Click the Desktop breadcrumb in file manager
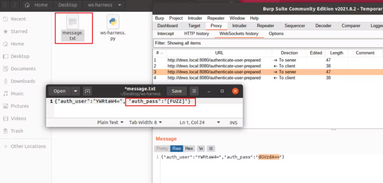 tap(67, 5)
